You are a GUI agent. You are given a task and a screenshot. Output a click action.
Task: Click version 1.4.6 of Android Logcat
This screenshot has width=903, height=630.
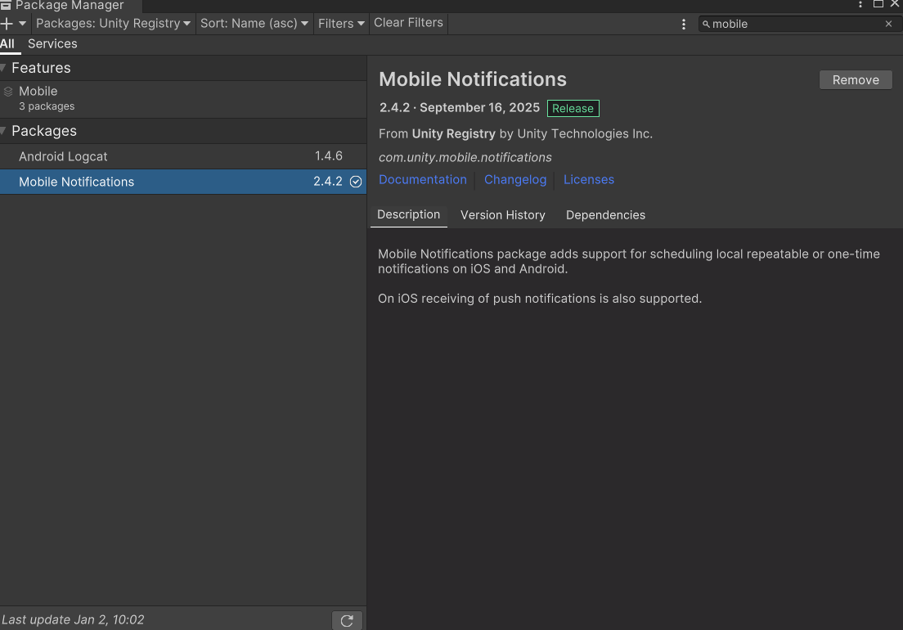point(329,156)
